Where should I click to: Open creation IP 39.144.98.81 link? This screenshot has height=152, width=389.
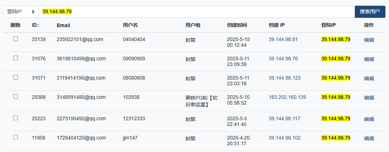283,39
